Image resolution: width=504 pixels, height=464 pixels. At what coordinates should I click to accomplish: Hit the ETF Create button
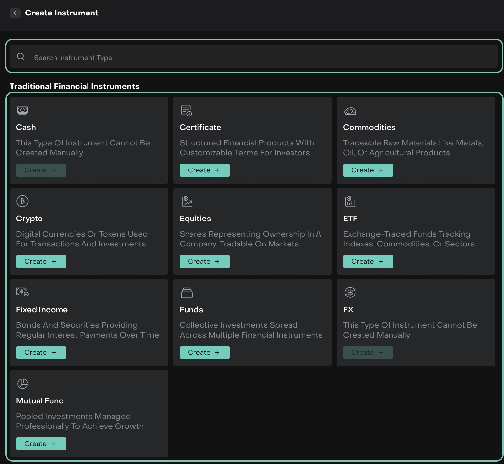pyautogui.click(x=368, y=261)
